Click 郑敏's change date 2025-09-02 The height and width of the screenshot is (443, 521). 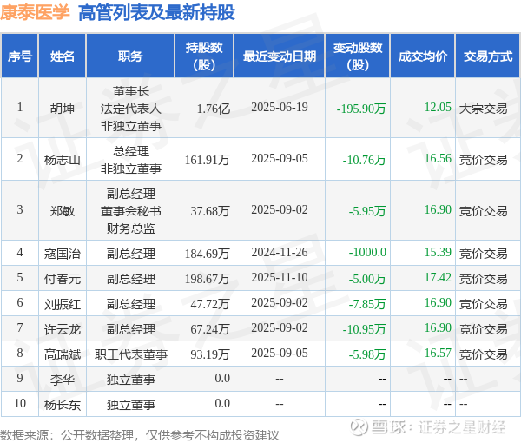[280, 209]
